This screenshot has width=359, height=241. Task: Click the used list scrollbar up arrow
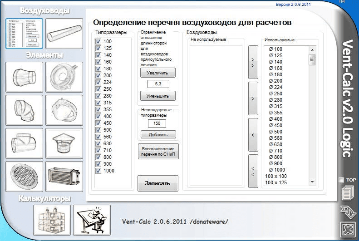pyautogui.click(x=312, y=49)
